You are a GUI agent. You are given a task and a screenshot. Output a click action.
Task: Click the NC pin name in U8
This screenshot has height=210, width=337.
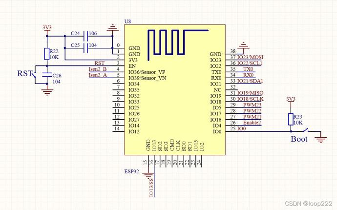click(x=217, y=90)
